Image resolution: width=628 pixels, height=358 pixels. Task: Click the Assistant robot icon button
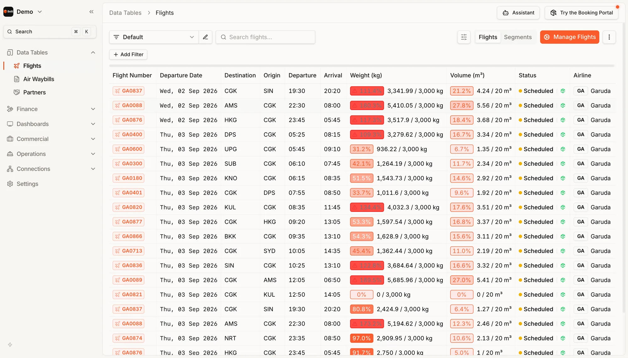[x=518, y=13]
